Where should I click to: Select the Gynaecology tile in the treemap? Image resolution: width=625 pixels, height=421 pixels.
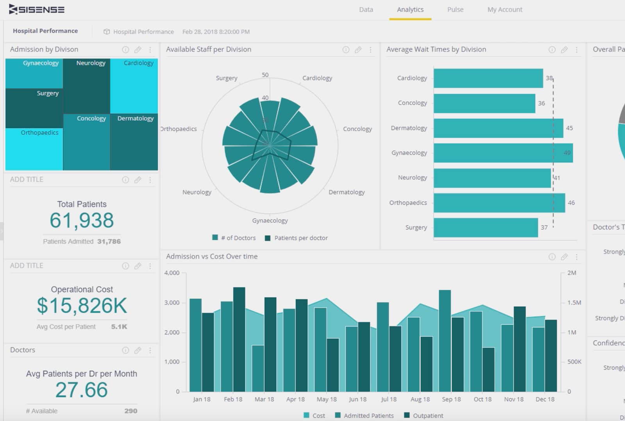click(x=34, y=73)
